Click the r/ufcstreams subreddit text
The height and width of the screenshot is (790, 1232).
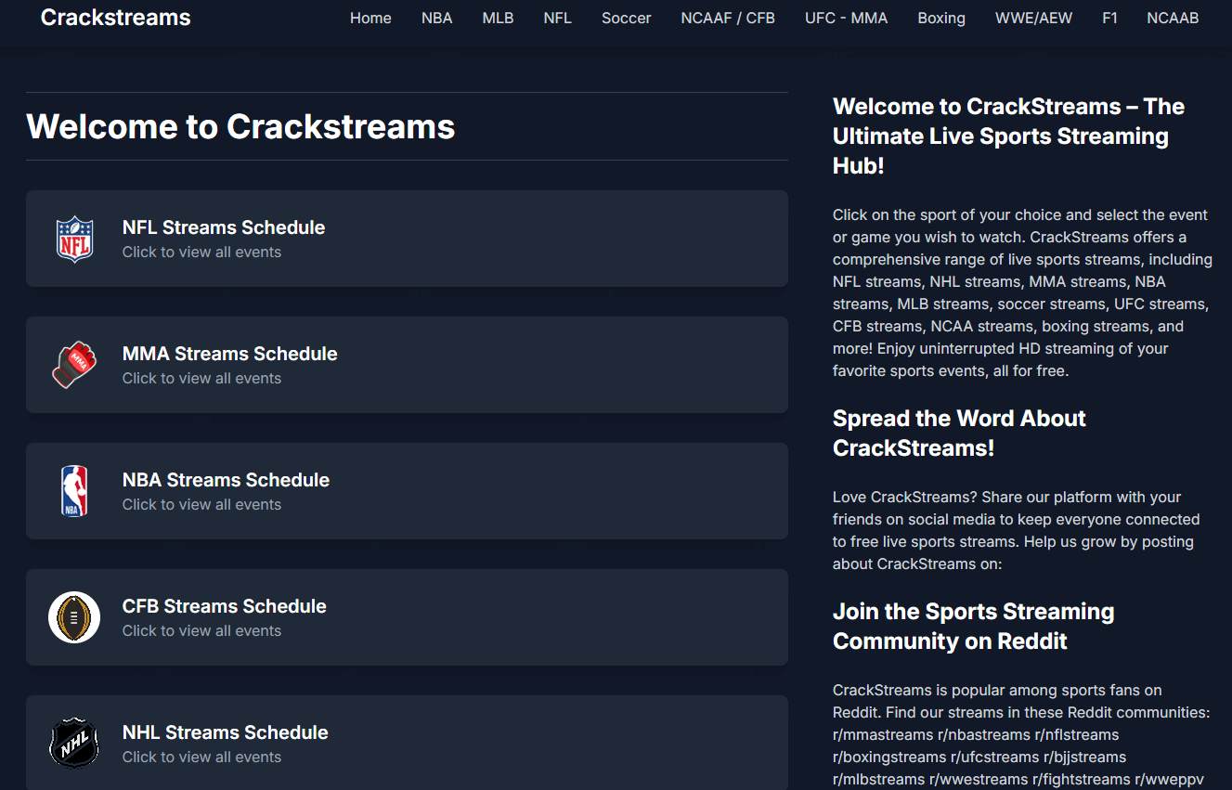point(995,758)
